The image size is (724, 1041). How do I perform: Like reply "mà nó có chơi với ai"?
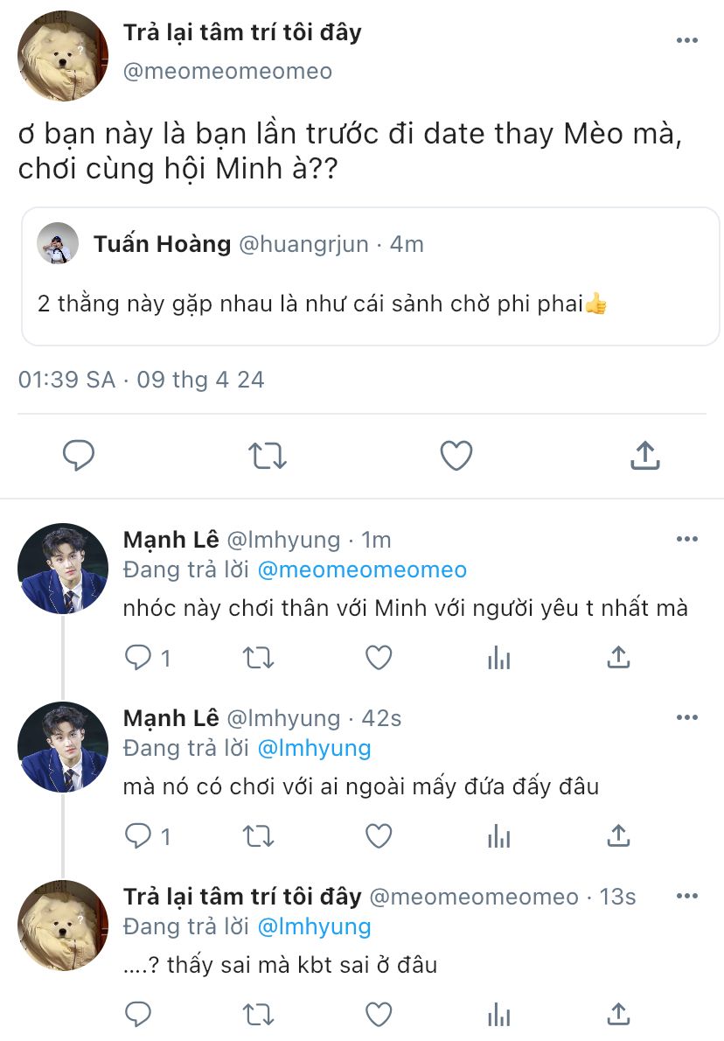tap(378, 836)
